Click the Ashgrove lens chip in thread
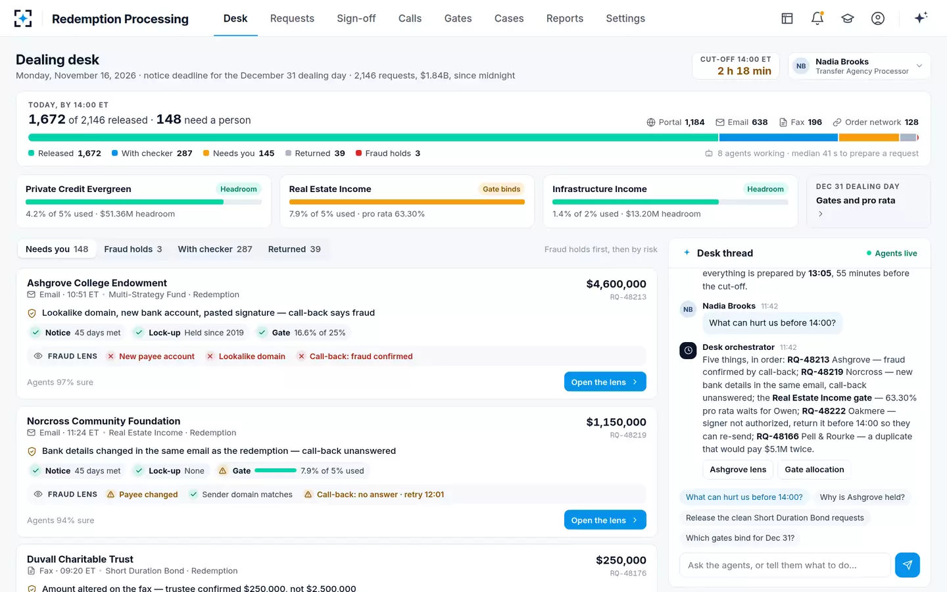 (x=738, y=470)
